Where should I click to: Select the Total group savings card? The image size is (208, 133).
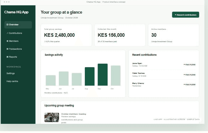(x=66, y=35)
